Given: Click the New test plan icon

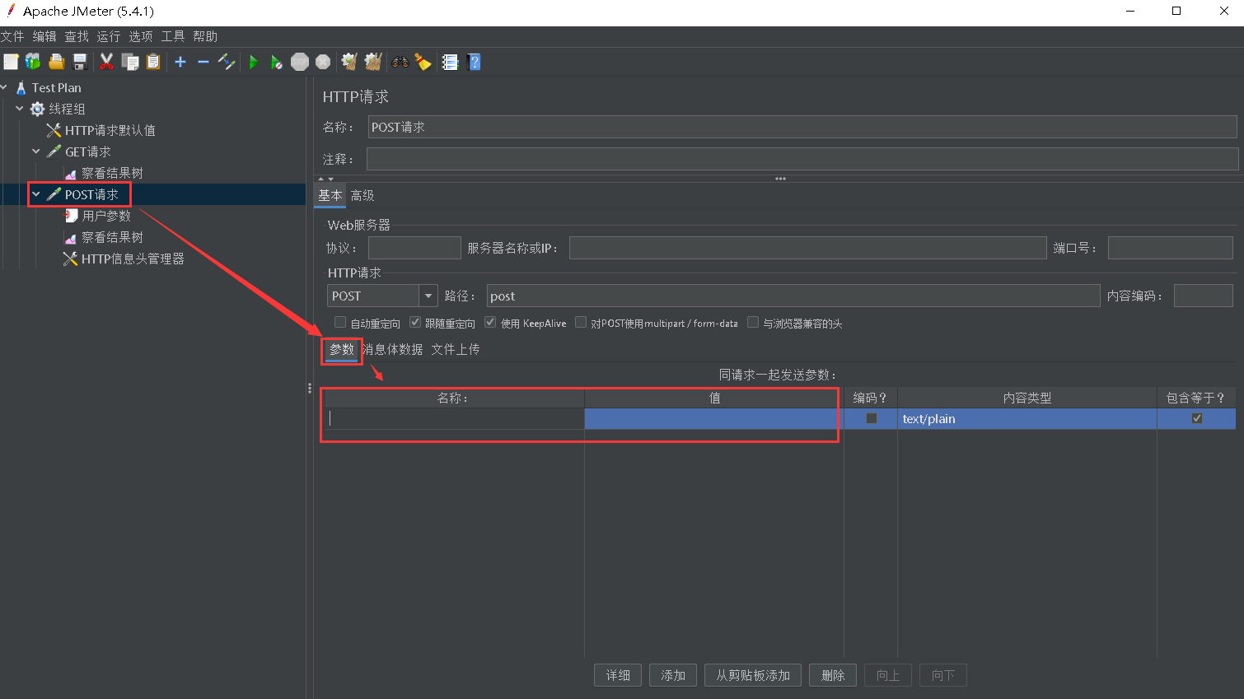Looking at the screenshot, I should click(x=11, y=62).
